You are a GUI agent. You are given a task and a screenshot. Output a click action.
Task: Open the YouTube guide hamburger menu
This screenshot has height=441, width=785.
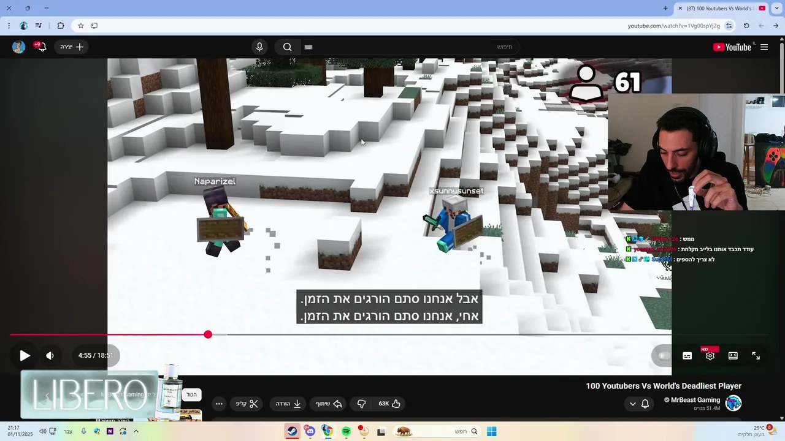[x=764, y=47]
